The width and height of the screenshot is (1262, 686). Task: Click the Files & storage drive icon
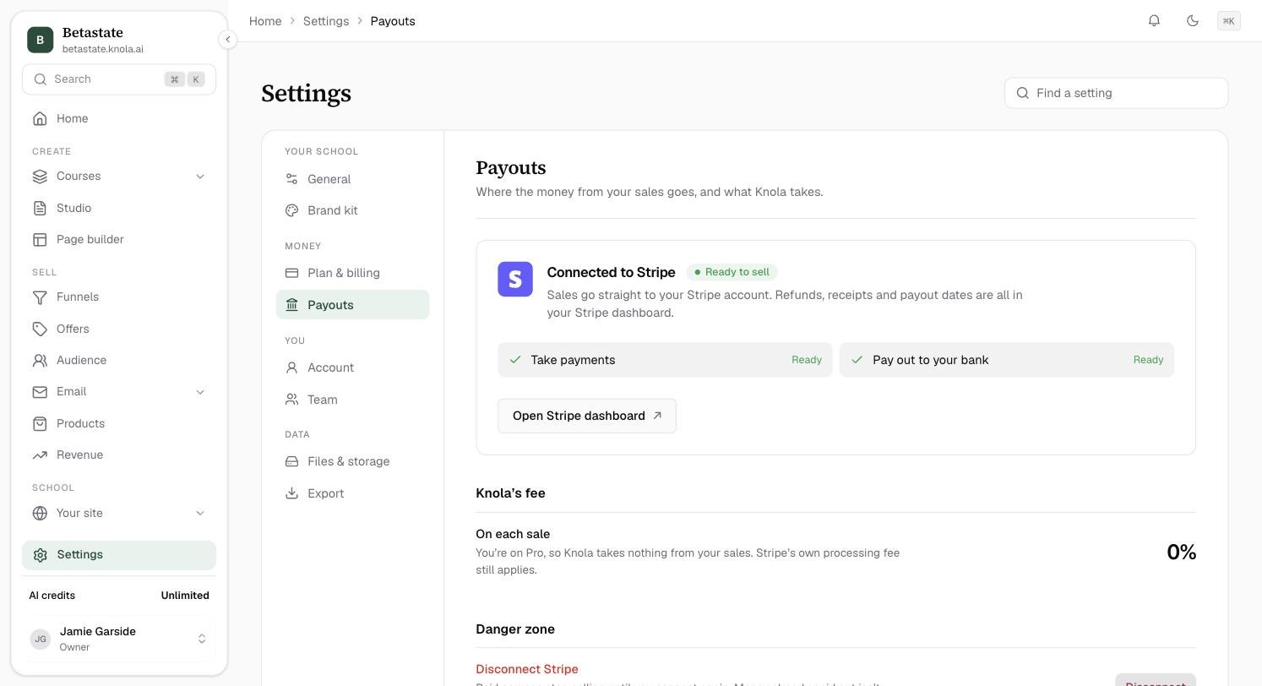pos(291,461)
